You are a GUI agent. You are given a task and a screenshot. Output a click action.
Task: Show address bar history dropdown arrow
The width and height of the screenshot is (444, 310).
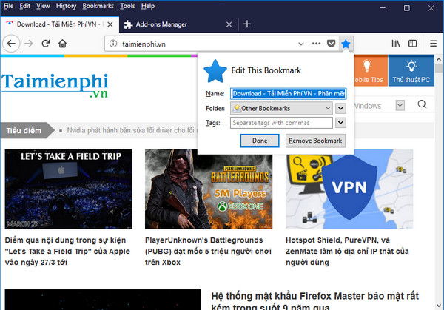point(301,44)
